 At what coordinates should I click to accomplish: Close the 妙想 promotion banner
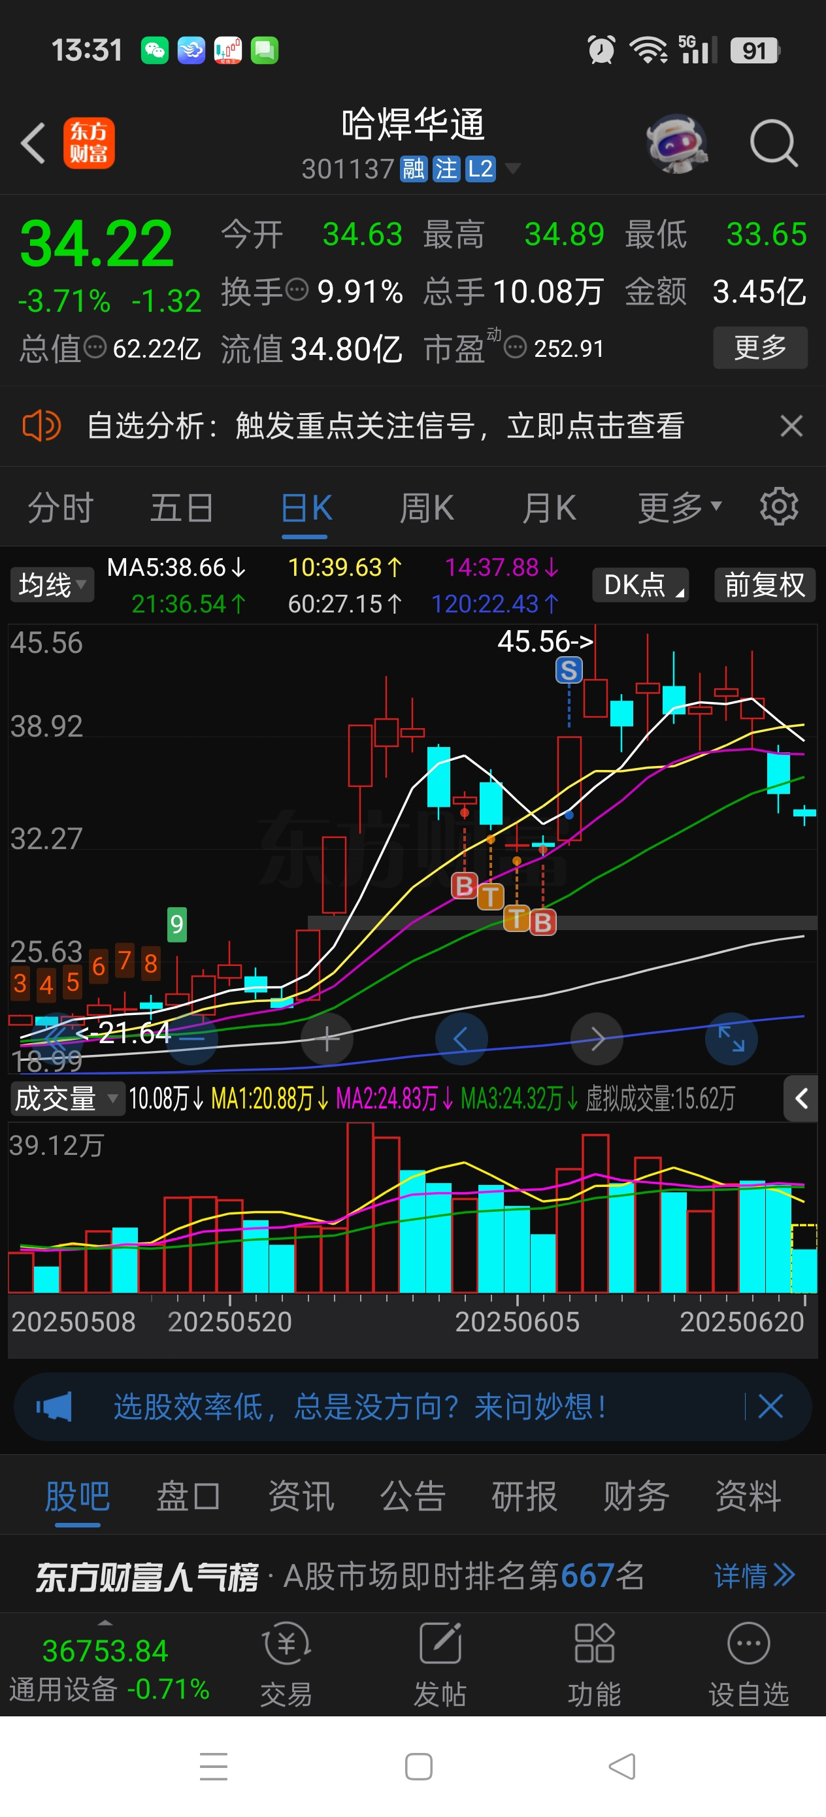(770, 1407)
